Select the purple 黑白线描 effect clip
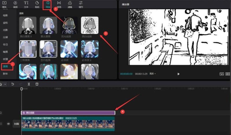Screen dimensions: 231x135 point(68,112)
